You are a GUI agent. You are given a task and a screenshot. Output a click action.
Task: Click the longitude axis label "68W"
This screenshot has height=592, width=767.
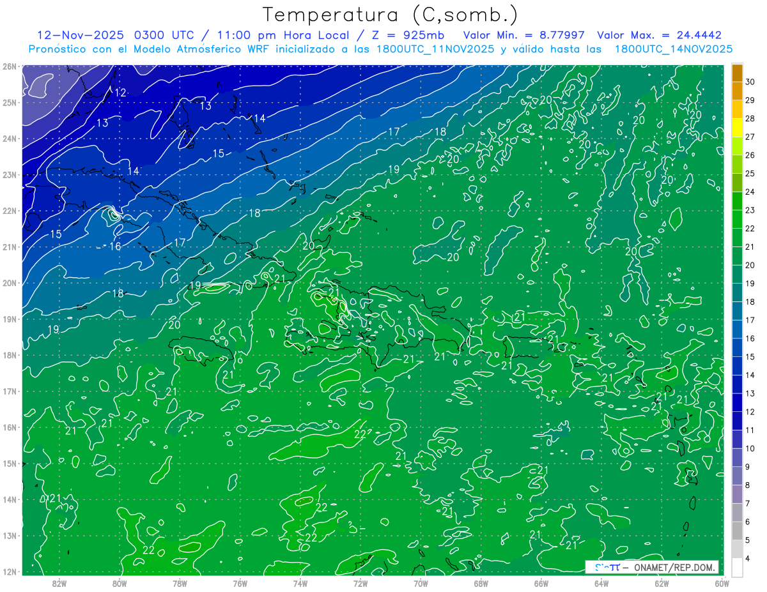(481, 583)
